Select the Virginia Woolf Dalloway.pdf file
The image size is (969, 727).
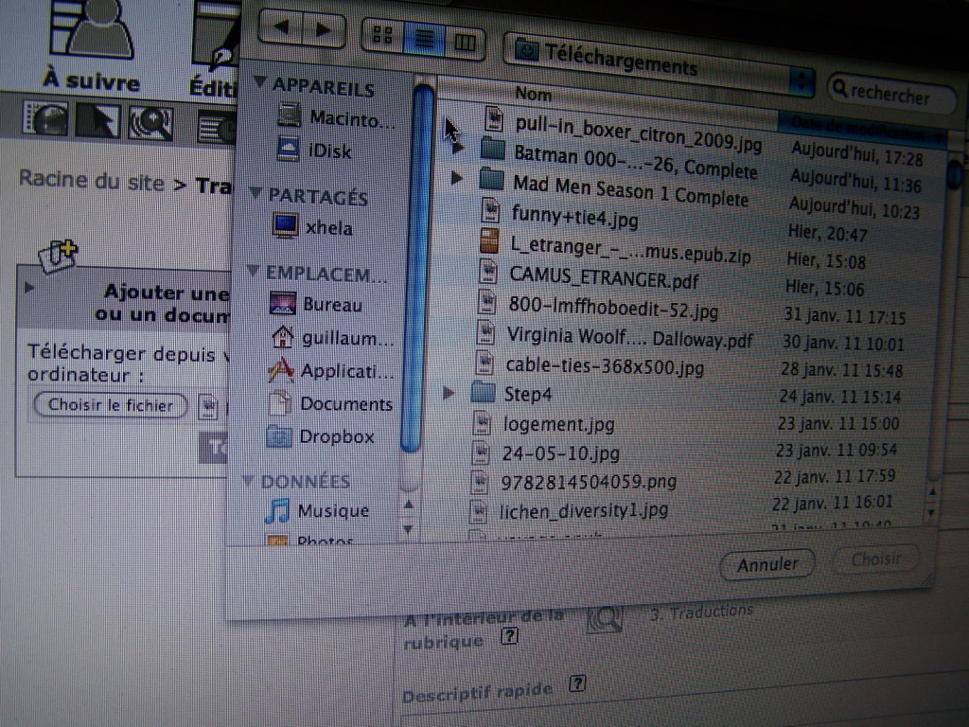coord(629,337)
